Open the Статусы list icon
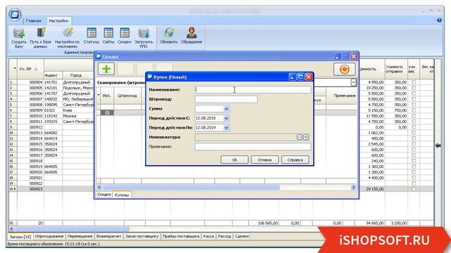 (92, 36)
